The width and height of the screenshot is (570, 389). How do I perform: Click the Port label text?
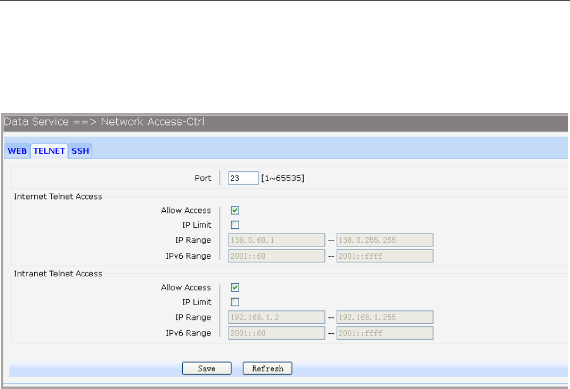tap(203, 178)
